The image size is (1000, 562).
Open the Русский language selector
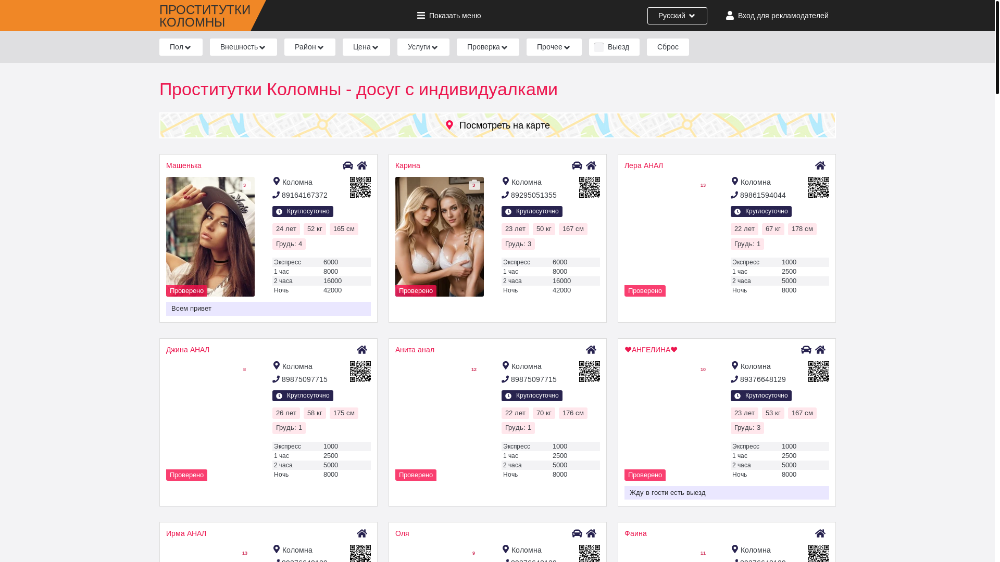677,16
